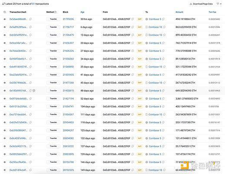Switch the Age column header format
Screen dimensions: 225x174
[x=83, y=12]
